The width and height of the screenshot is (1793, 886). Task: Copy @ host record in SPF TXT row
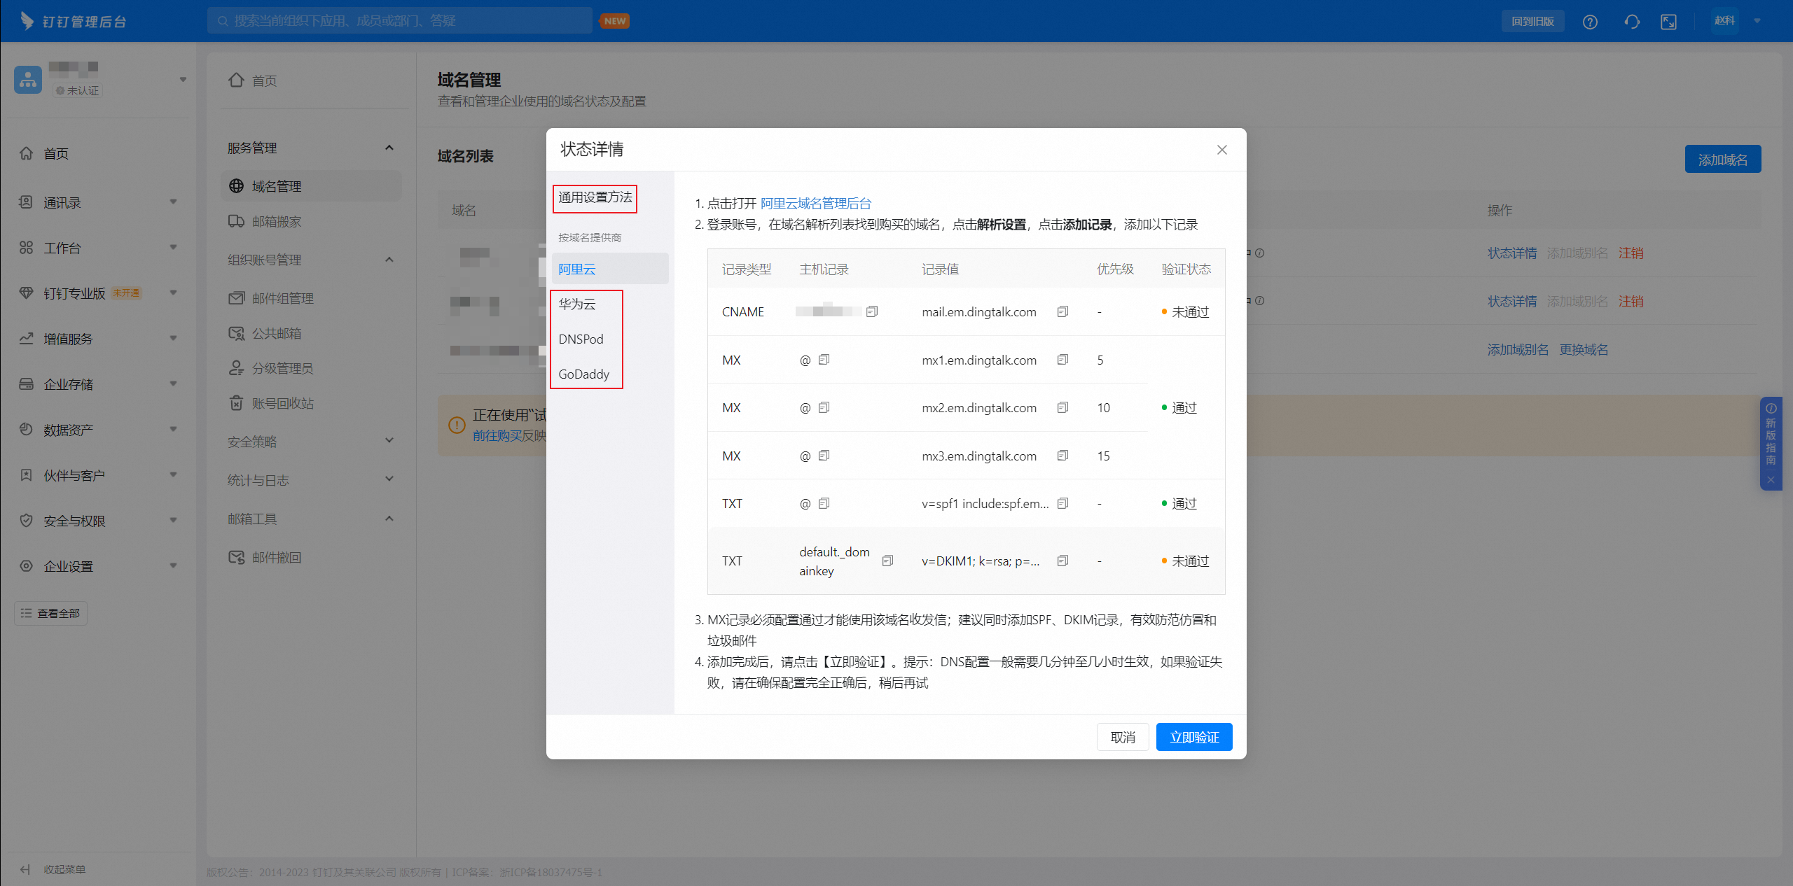824,503
